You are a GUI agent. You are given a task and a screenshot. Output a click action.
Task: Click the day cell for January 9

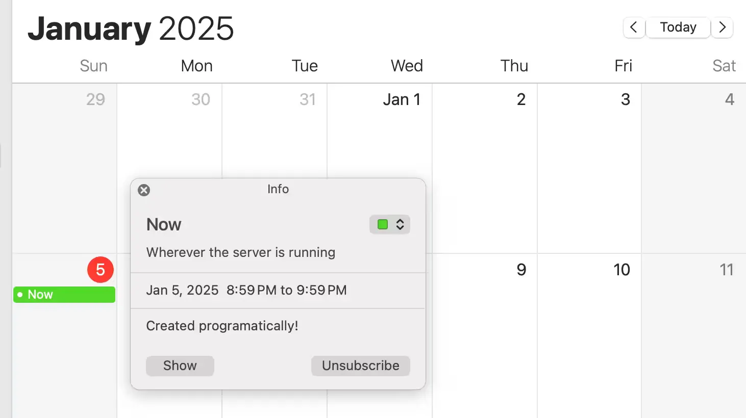(485, 331)
